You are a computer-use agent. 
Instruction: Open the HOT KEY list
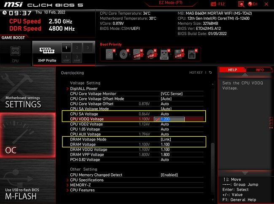click(x=196, y=72)
